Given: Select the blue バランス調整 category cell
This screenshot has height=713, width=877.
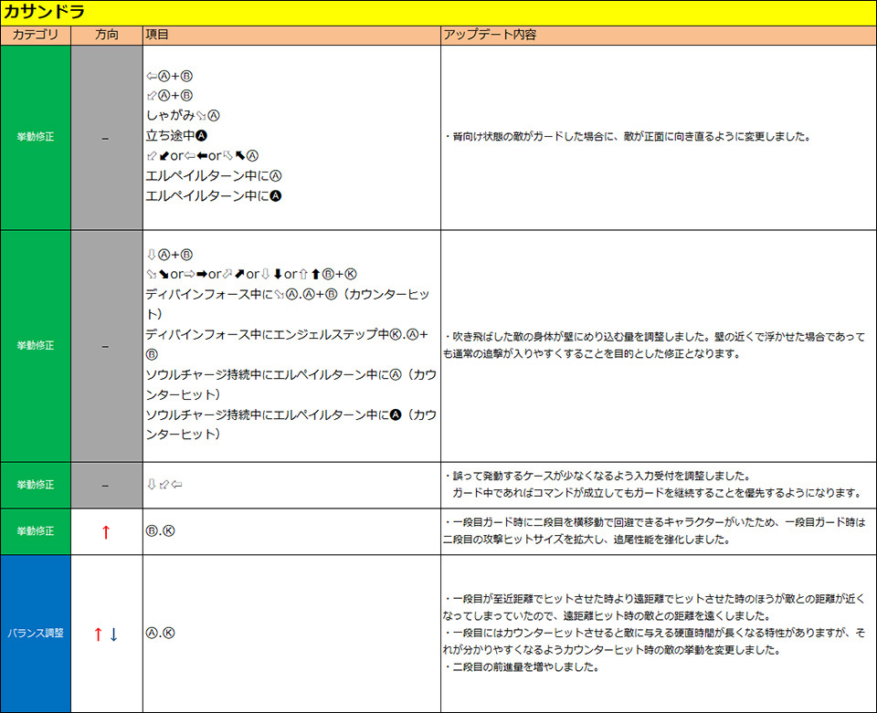Looking at the screenshot, I should point(36,634).
